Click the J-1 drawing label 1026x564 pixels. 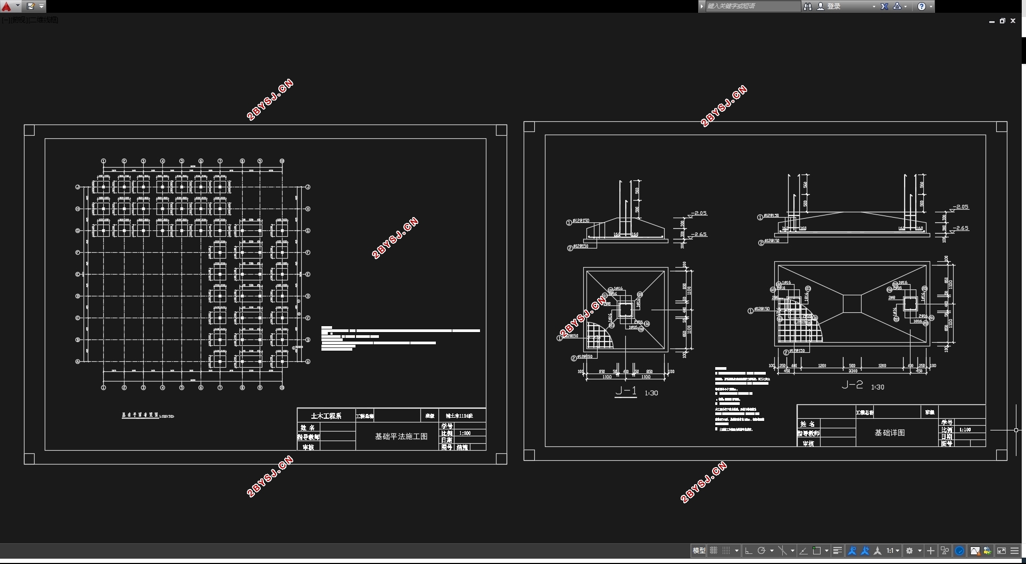pos(626,391)
